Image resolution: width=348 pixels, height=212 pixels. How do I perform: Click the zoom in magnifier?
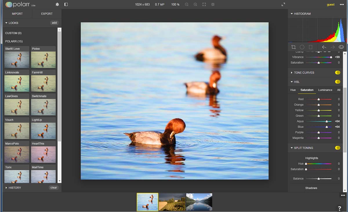(x=195, y=5)
